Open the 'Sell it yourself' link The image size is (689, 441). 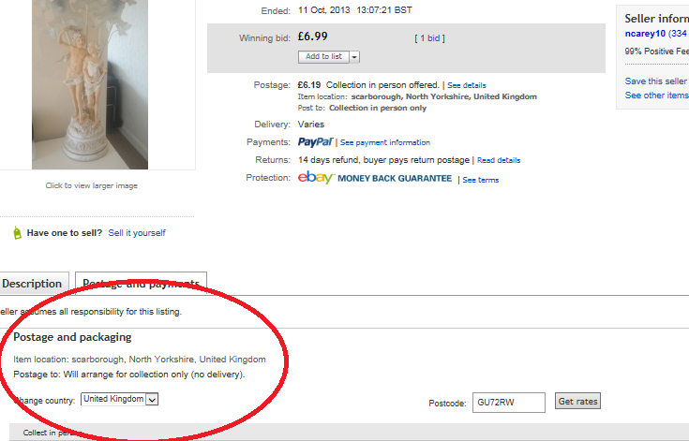[x=137, y=232]
